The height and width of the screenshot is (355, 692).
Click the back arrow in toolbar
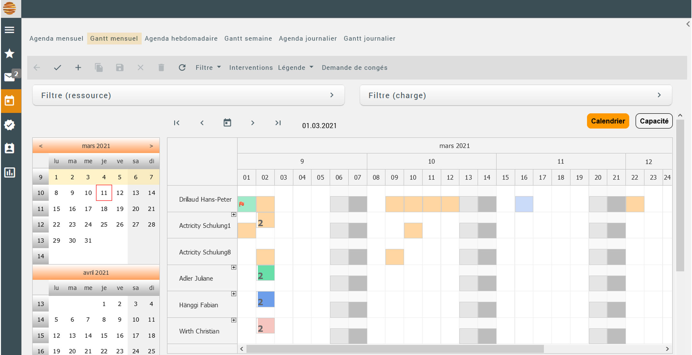tap(37, 67)
